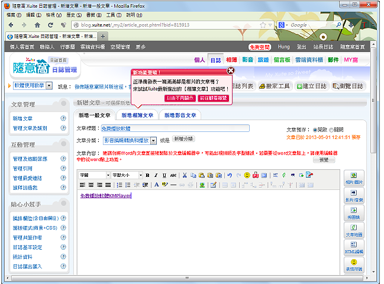
Task: Click Firefox Home button
Action: (x=37, y=25)
